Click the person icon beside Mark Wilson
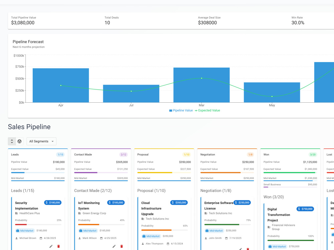Screen dimensions: 334x250 pyautogui.click(x=80, y=238)
